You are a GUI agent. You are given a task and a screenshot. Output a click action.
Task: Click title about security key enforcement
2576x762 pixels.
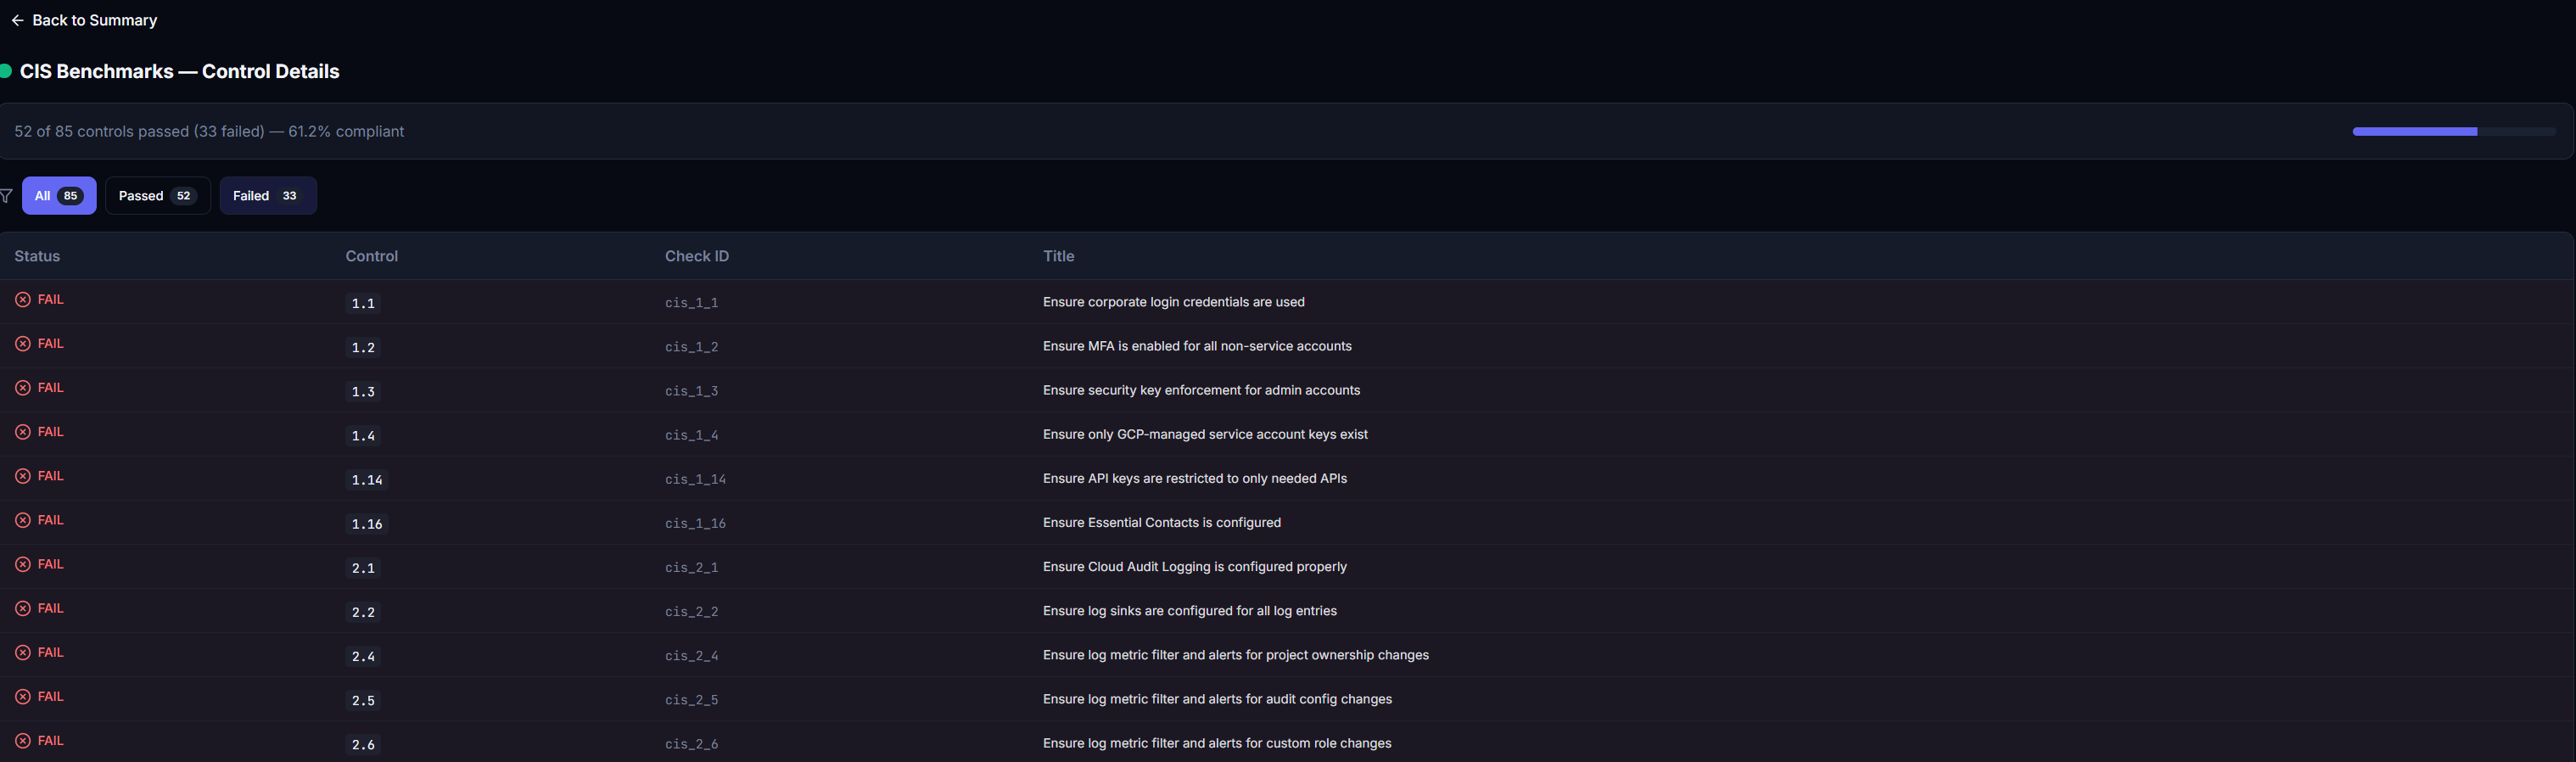click(x=1201, y=390)
